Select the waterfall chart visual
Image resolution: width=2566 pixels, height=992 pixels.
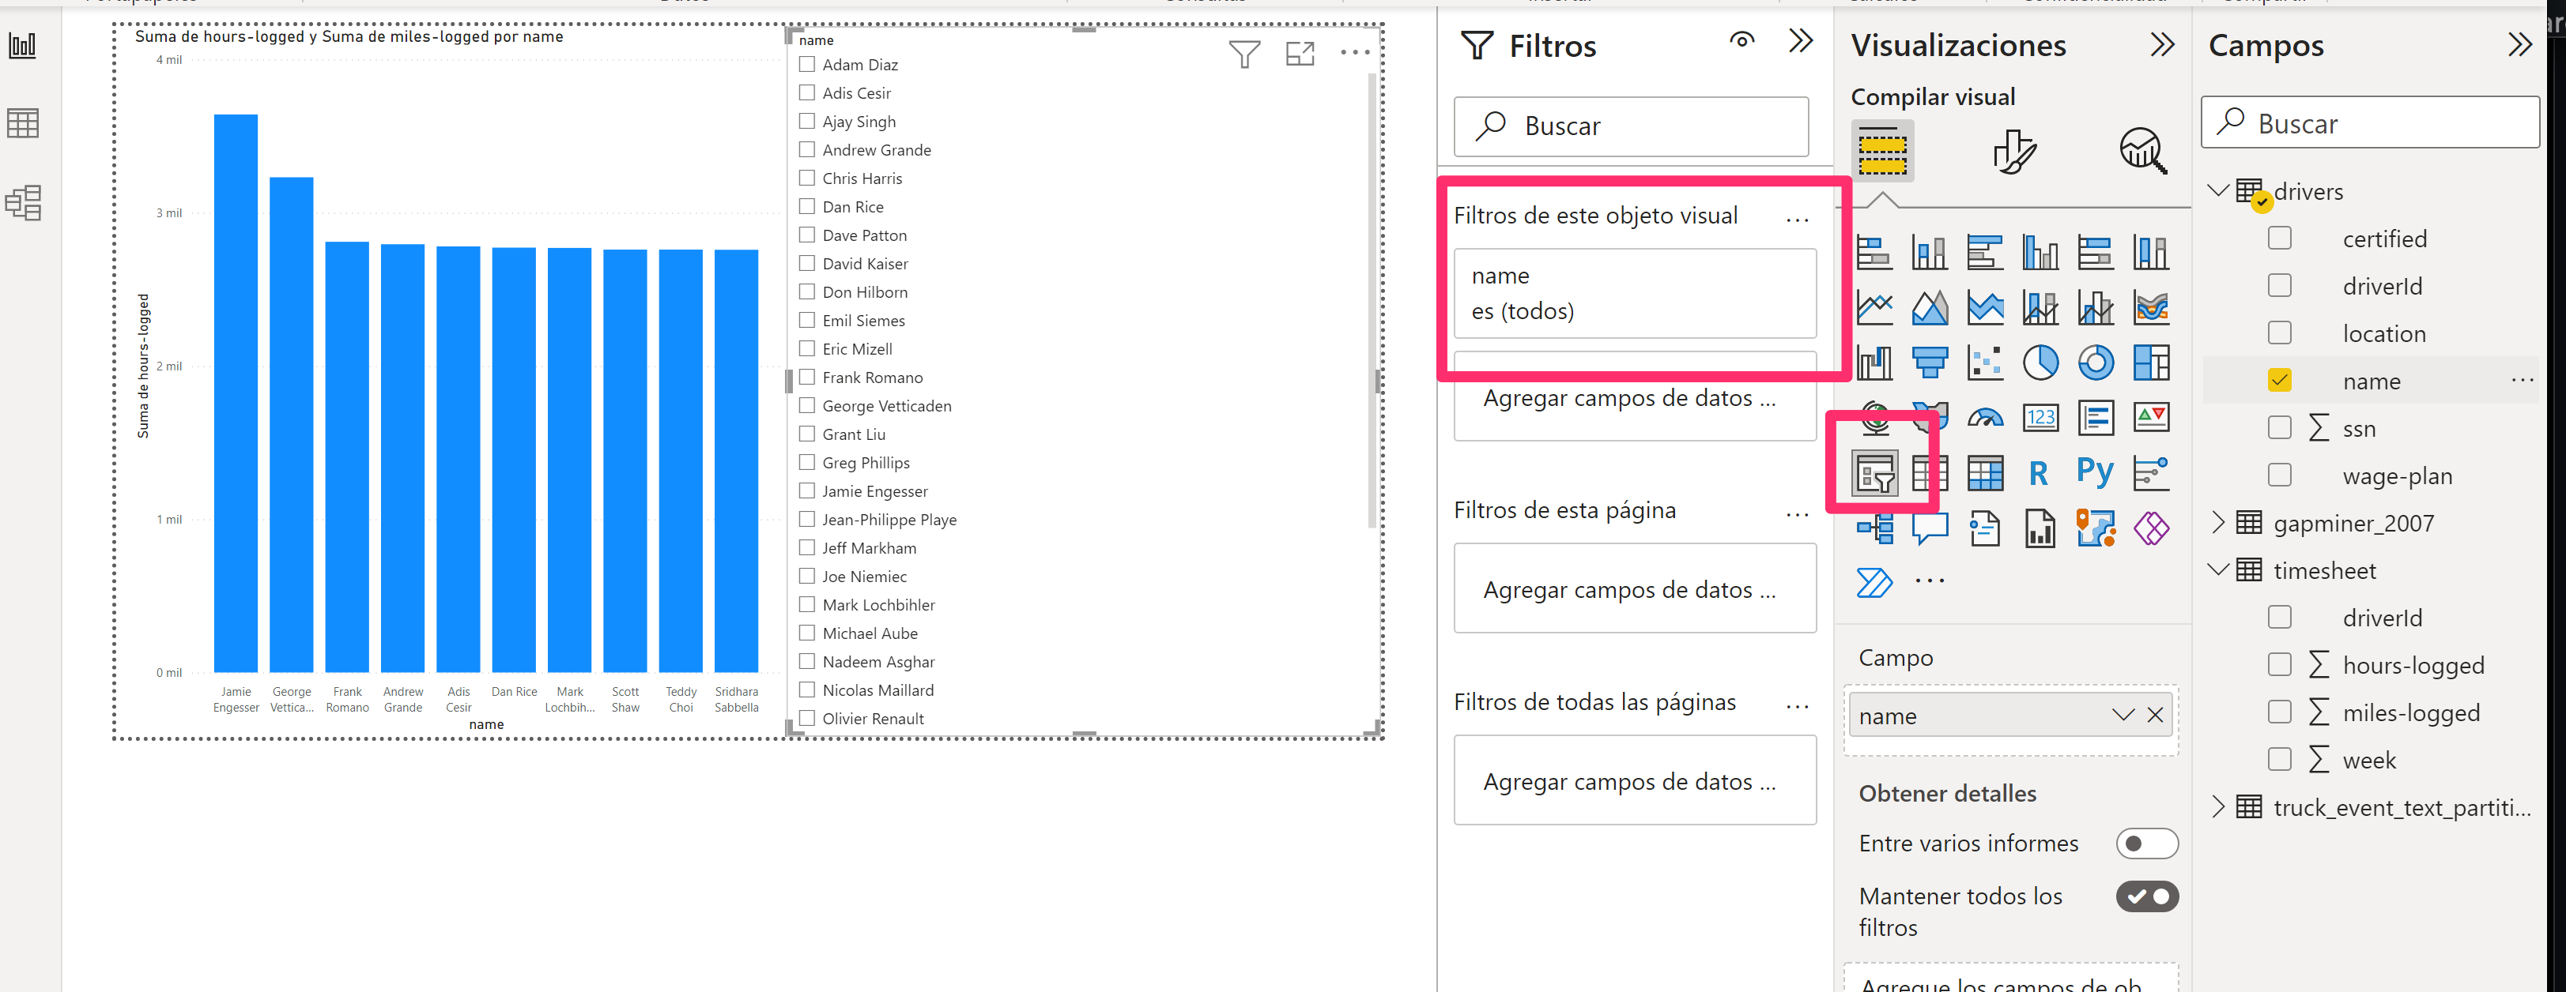point(1874,363)
